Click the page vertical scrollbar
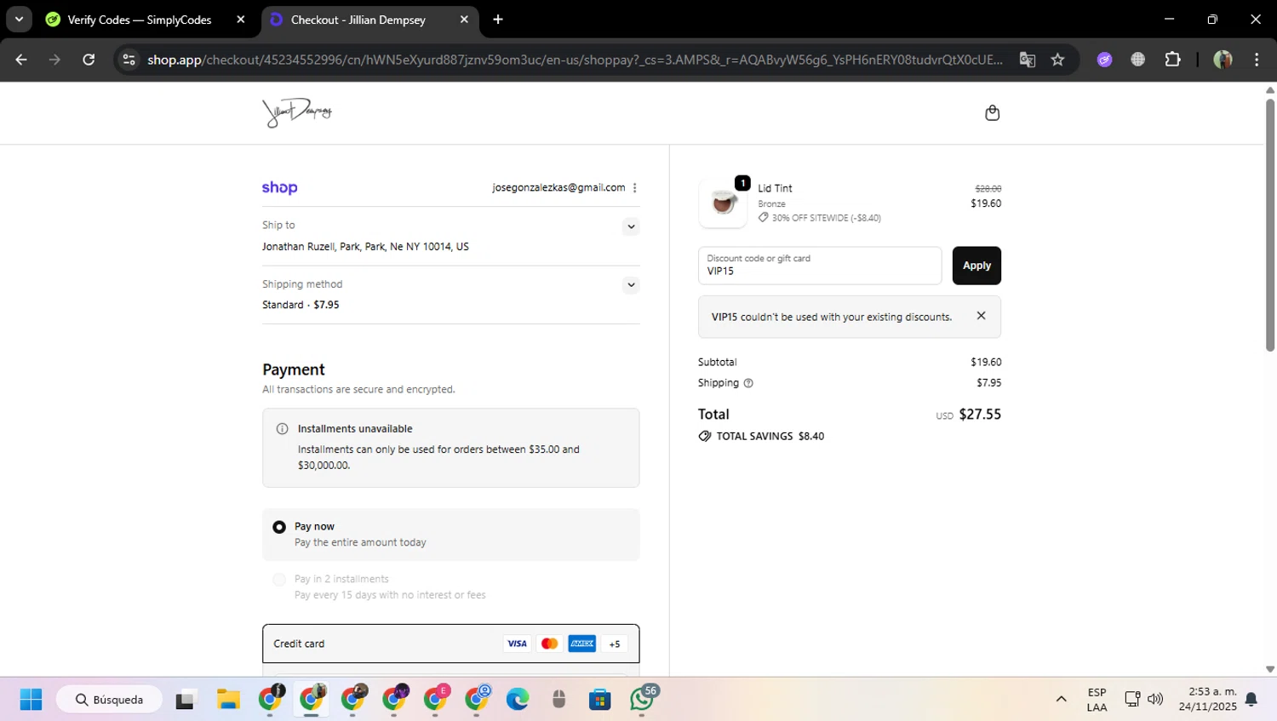 point(1269,225)
